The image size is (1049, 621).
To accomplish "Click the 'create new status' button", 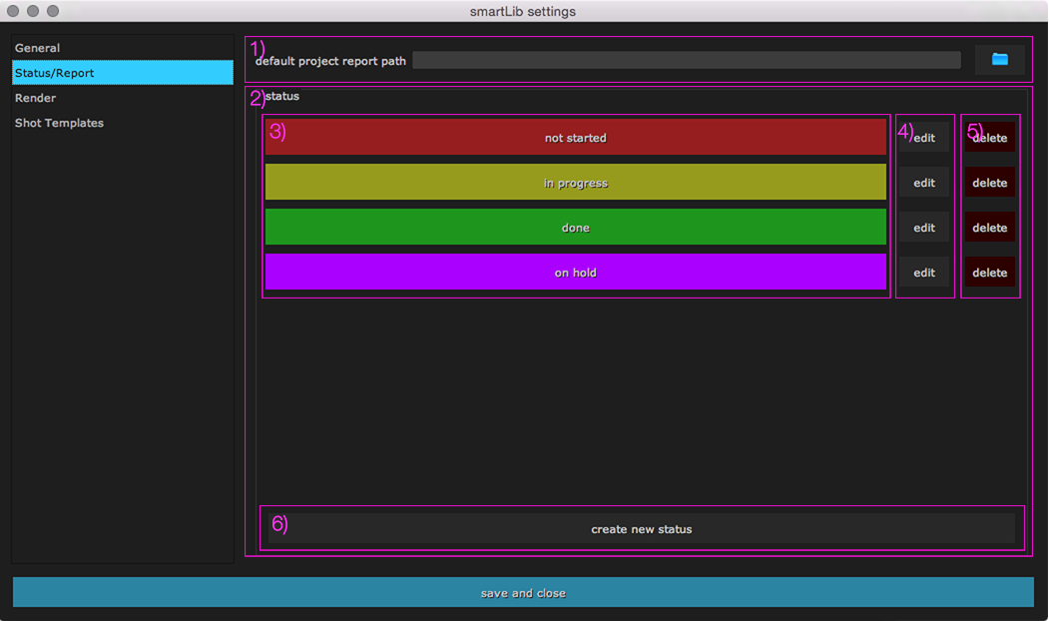I will point(641,529).
